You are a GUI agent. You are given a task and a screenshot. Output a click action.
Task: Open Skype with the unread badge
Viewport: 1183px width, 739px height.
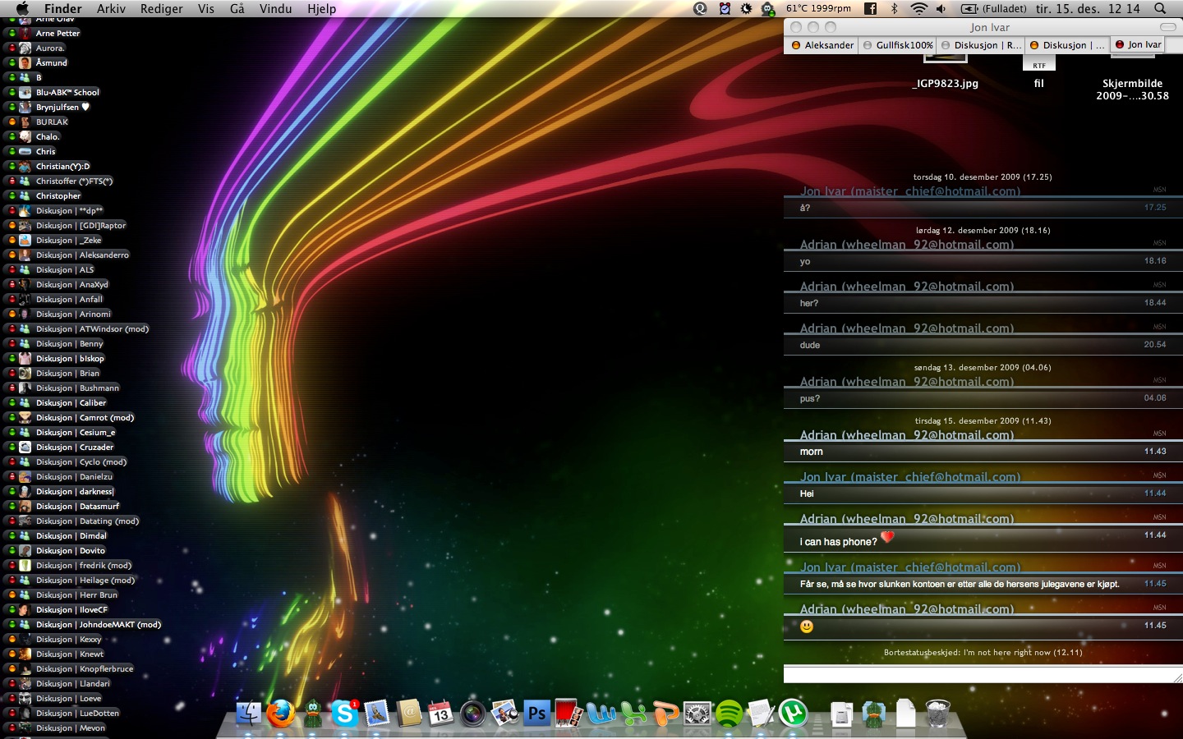coord(344,713)
